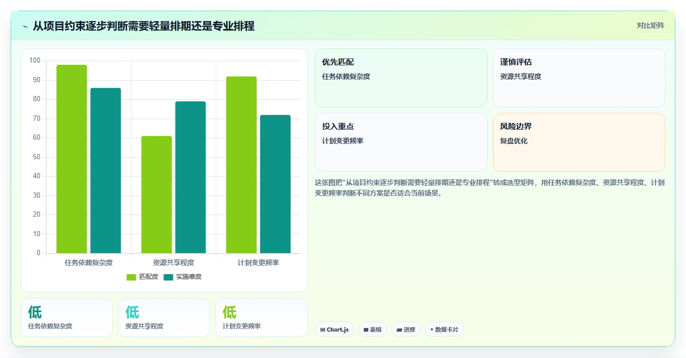Click the 对比矩阵 label in the header
The image size is (686, 358).
pos(650,25)
